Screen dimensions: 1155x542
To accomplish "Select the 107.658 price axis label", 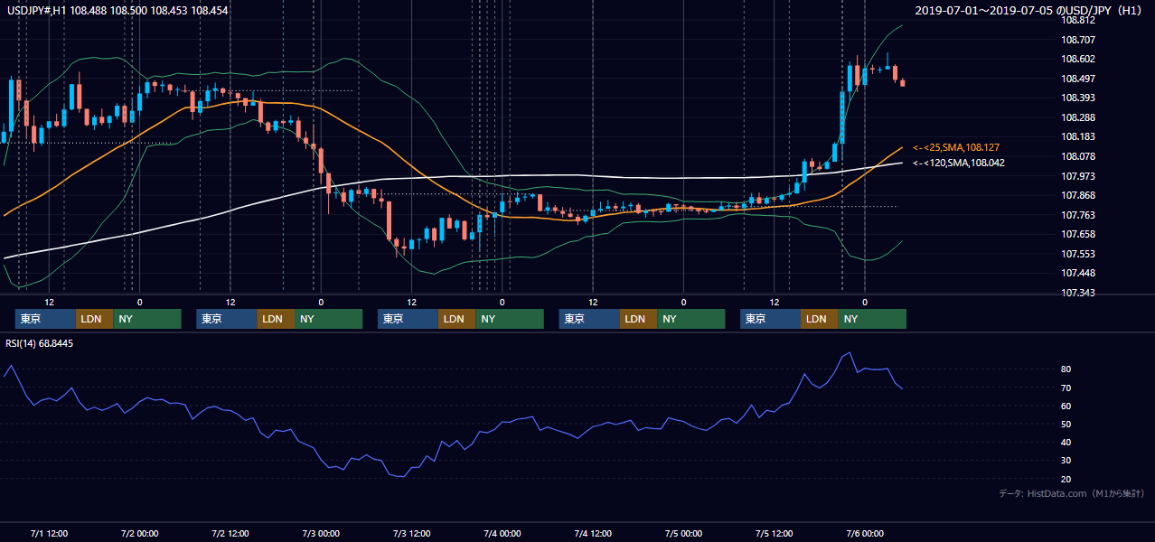I will (1078, 234).
